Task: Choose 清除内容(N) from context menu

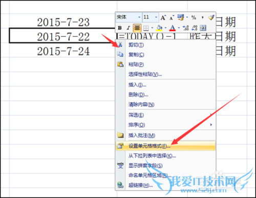Action: pyautogui.click(x=165, y=104)
